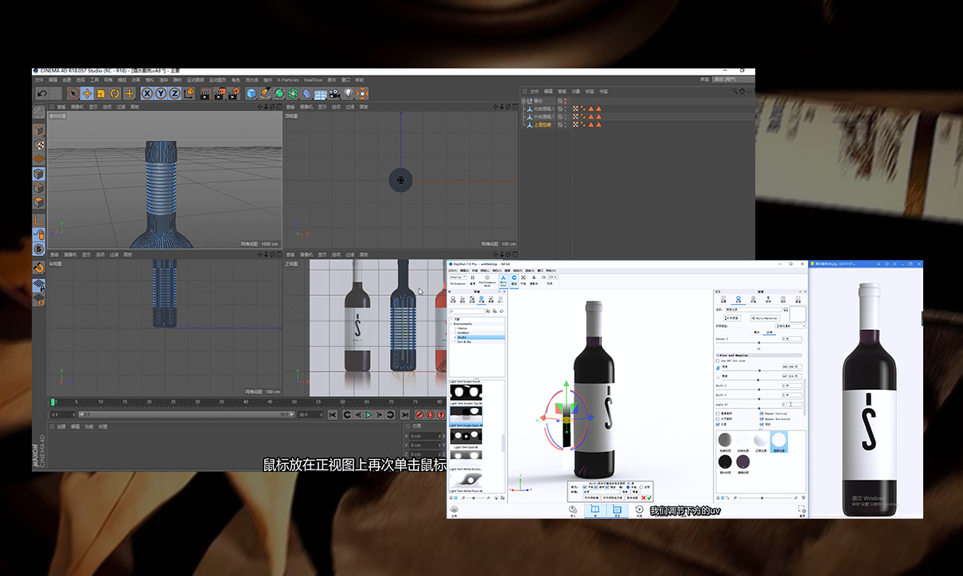Adjust the Shift X slider in KeyShot

tap(759, 390)
